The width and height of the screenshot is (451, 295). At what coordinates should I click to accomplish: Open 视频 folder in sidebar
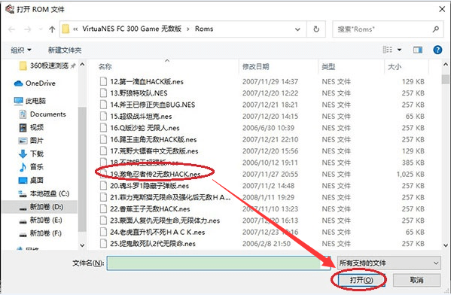[x=32, y=127]
